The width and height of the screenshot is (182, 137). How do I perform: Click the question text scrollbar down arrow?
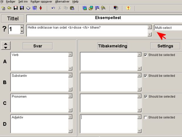(150, 34)
